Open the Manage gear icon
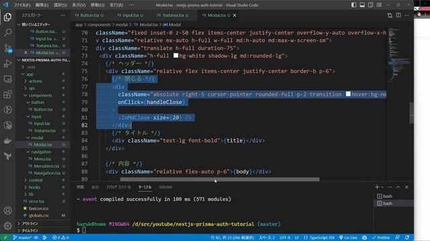The width and height of the screenshot is (430, 241). pyautogui.click(x=7, y=226)
